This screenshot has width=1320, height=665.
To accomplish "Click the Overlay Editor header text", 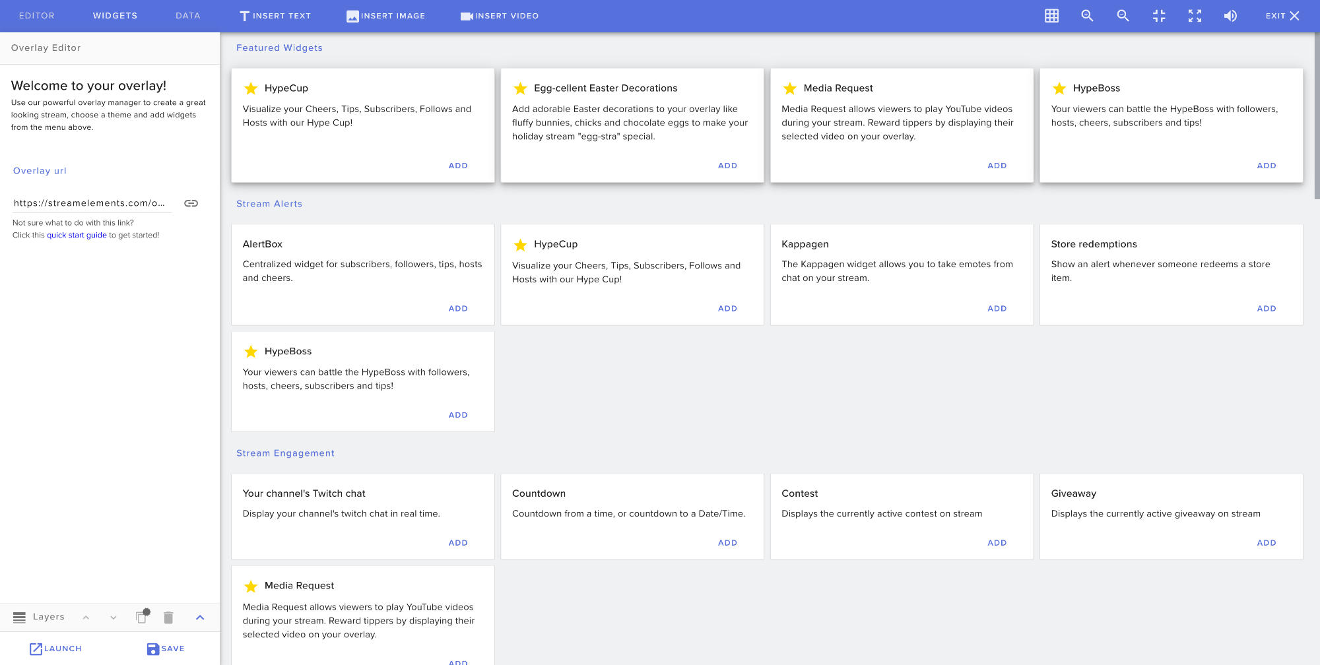I will click(46, 48).
